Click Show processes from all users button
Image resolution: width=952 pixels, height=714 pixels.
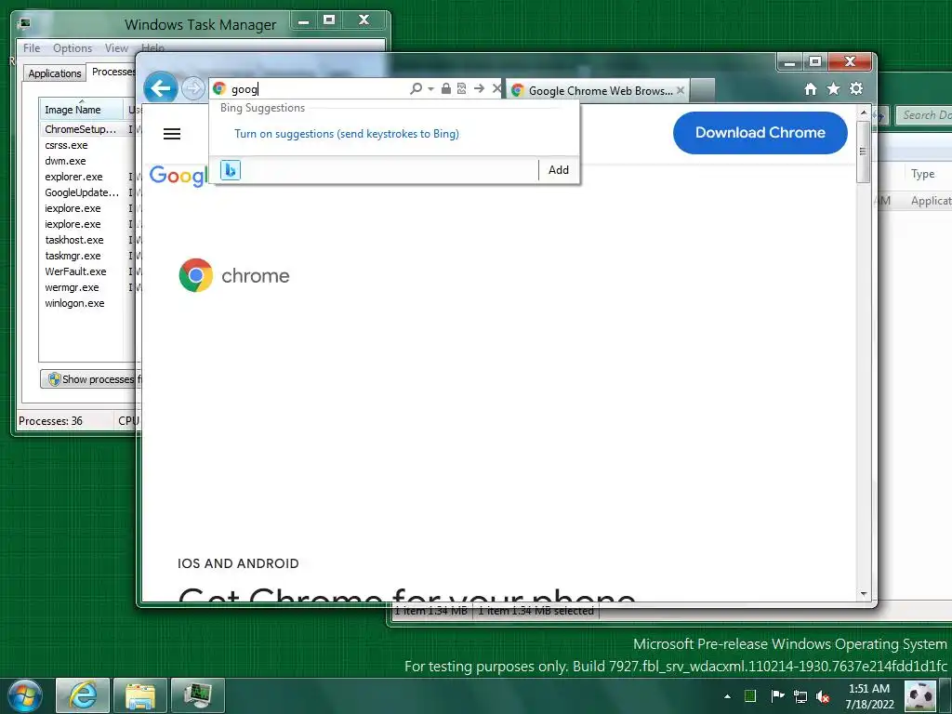[91, 379]
